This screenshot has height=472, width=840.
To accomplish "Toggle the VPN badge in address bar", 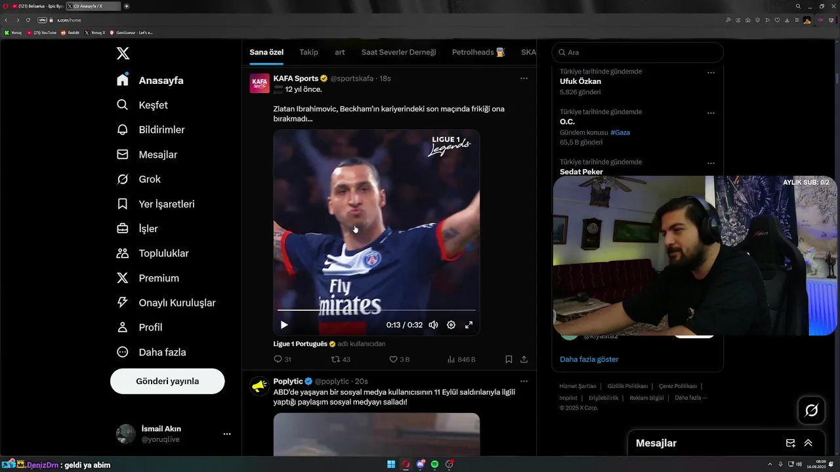I will coord(42,20).
